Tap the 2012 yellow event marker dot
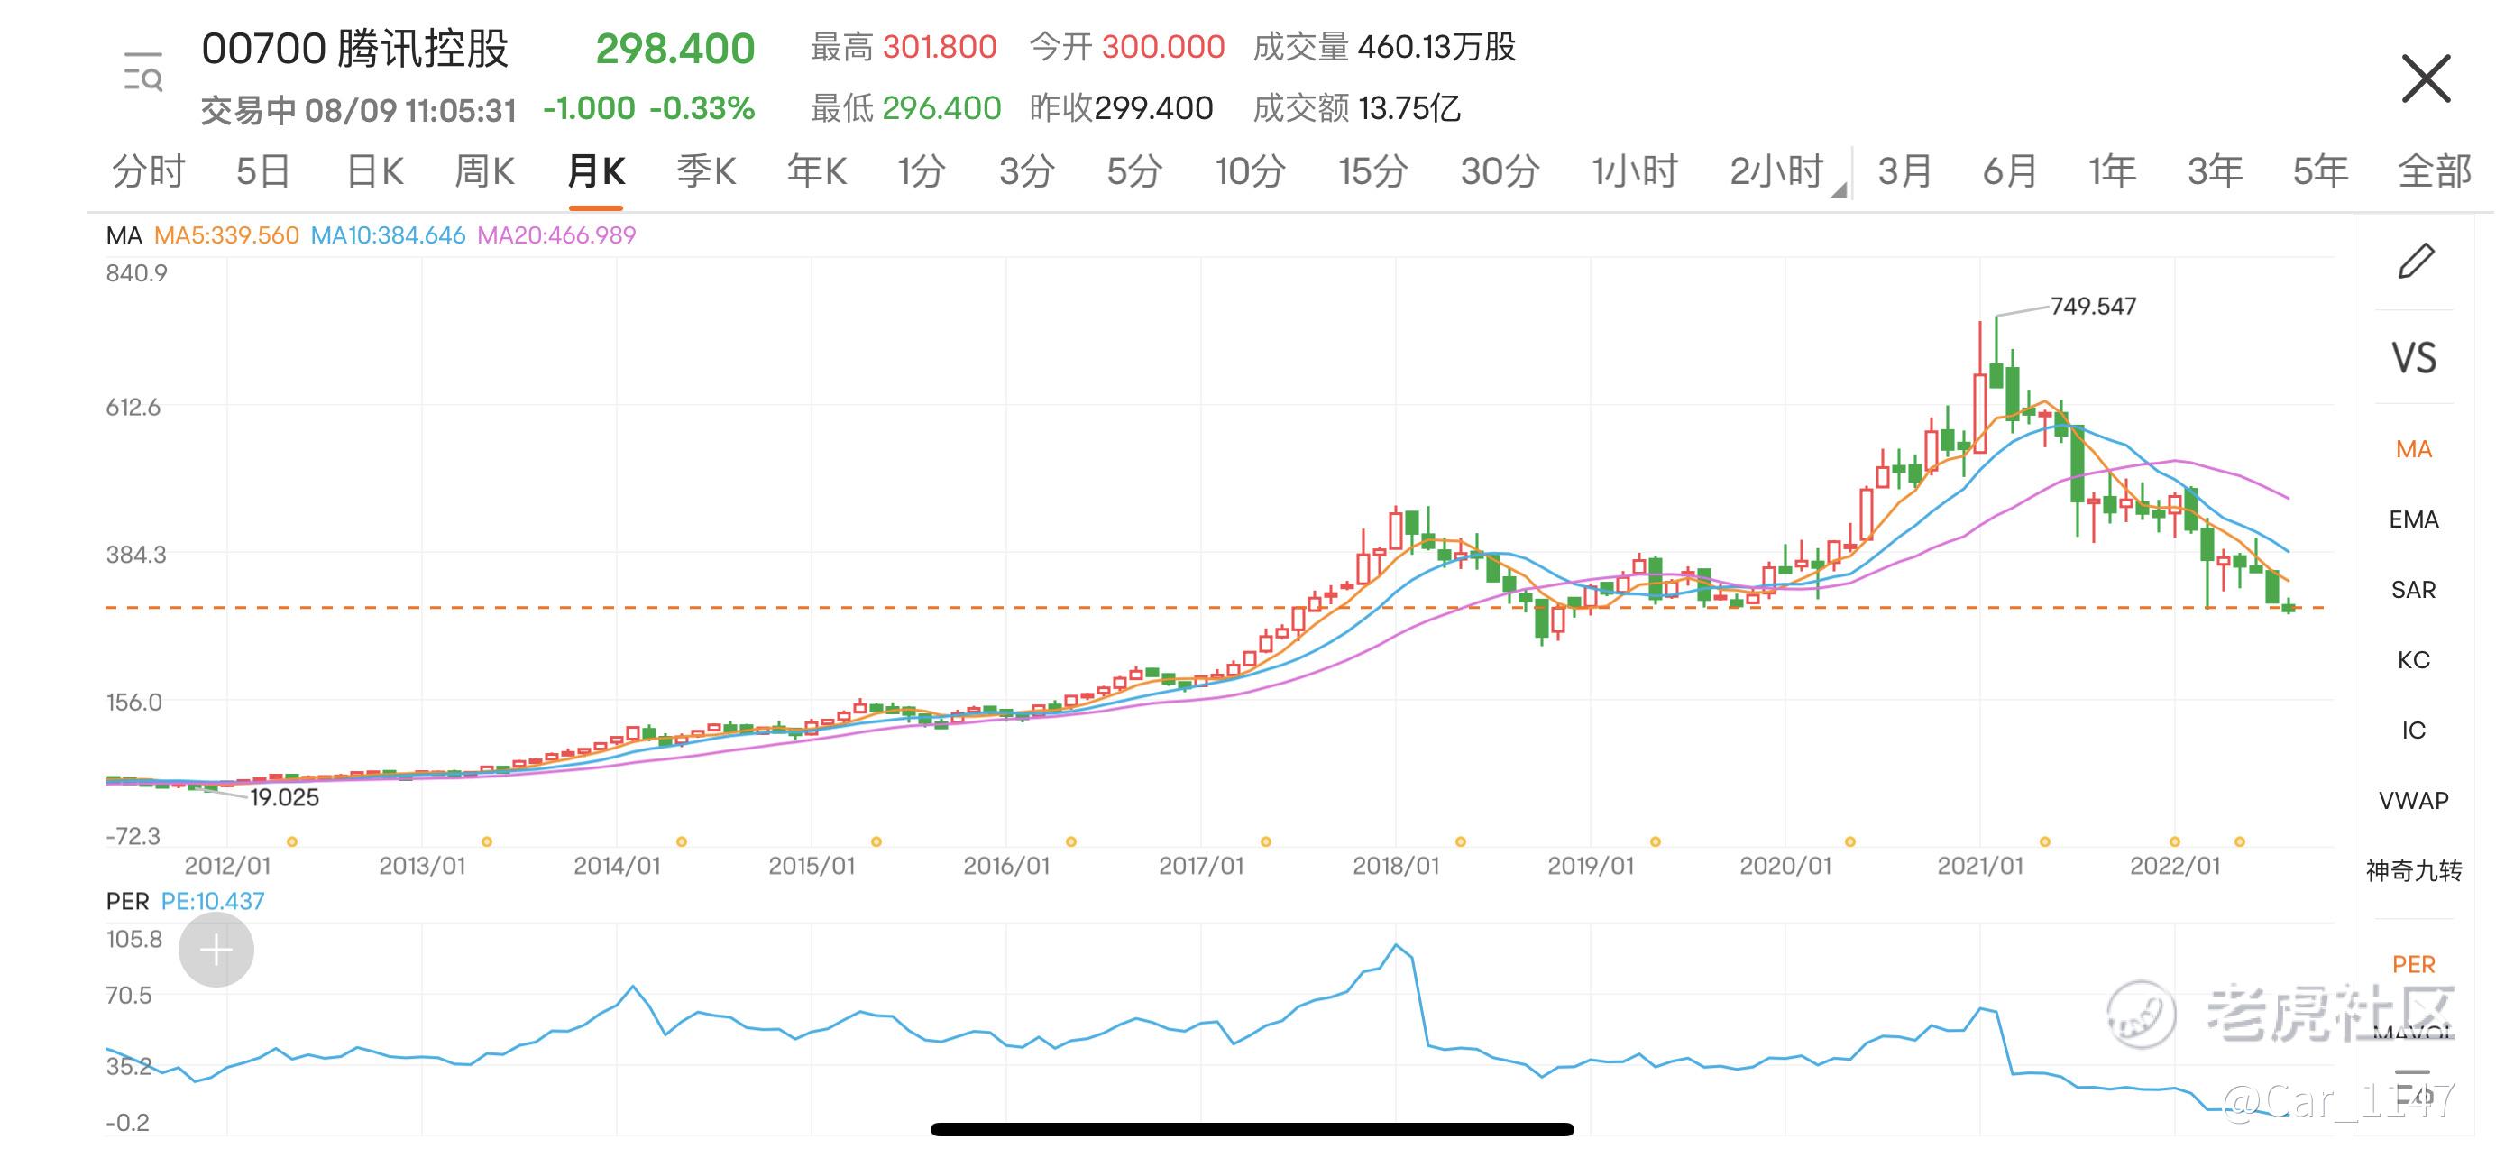This screenshot has height=1158, width=2505. 292,841
